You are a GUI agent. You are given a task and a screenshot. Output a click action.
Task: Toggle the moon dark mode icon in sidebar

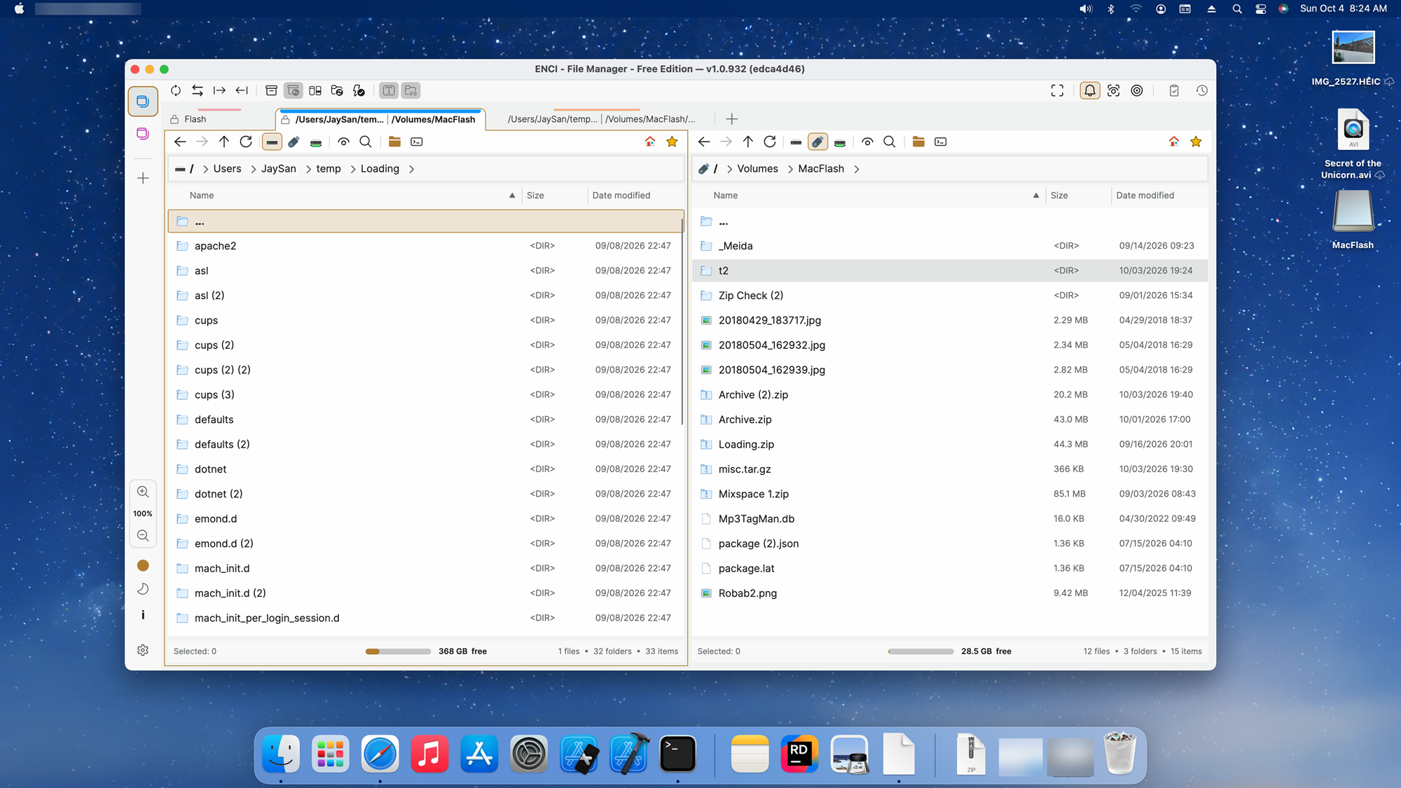(143, 589)
